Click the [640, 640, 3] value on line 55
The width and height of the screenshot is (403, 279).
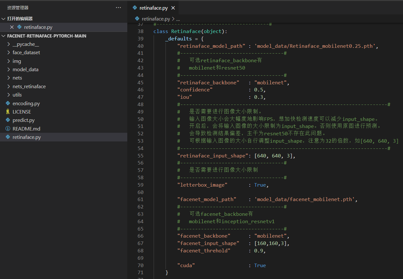click(273, 156)
